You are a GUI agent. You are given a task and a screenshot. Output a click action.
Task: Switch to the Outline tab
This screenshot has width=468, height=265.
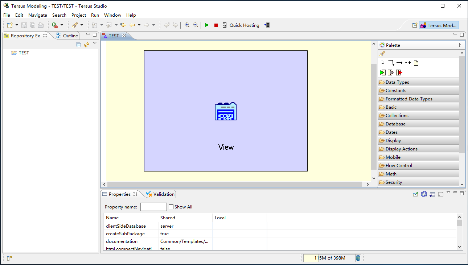click(67, 36)
